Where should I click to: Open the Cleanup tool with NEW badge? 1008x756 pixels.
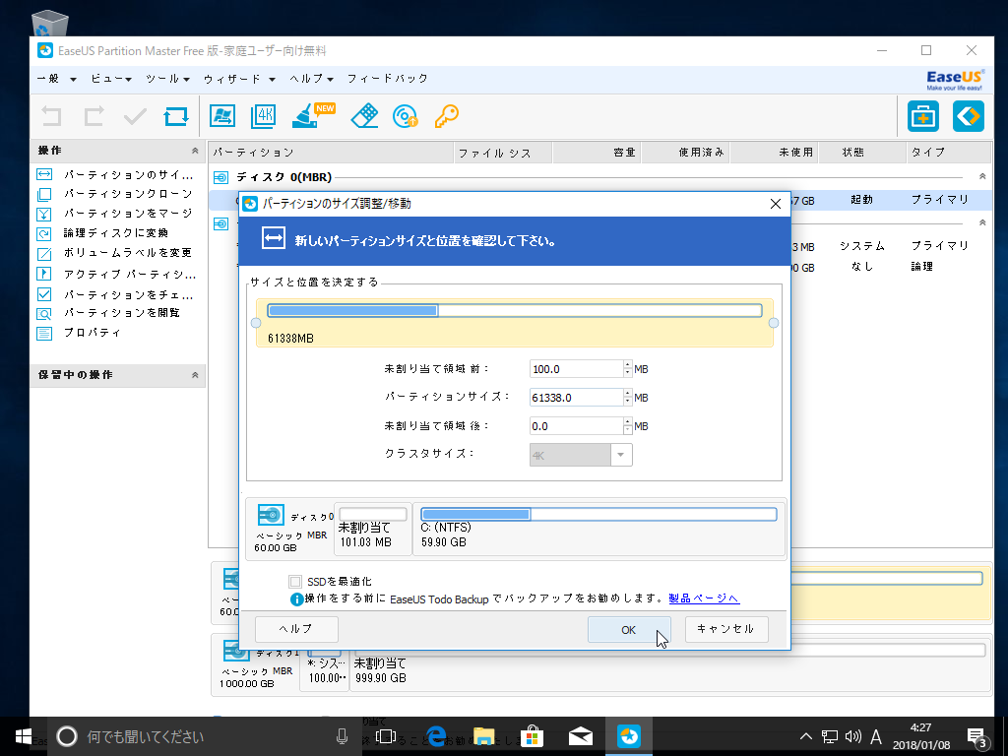[312, 116]
